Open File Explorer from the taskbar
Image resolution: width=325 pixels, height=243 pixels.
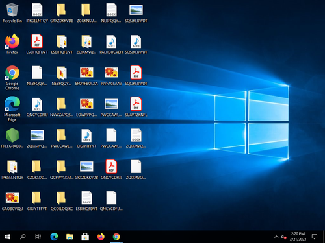70,237
